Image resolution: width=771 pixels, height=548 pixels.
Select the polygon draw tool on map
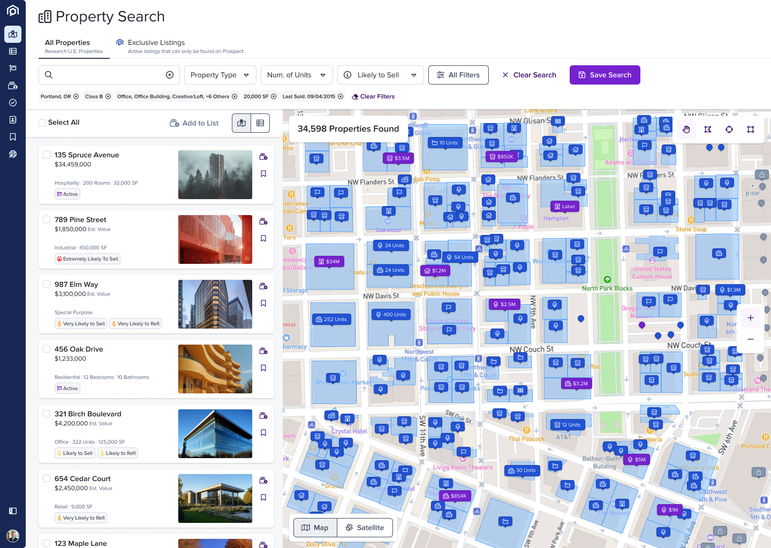pyautogui.click(x=708, y=130)
